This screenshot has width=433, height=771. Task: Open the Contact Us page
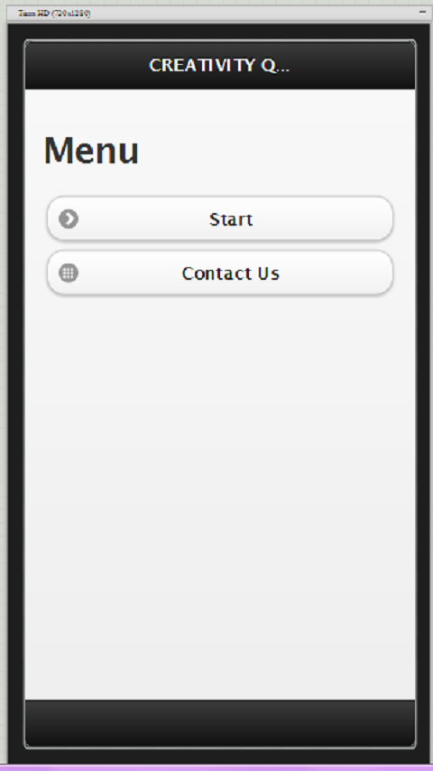pyautogui.click(x=220, y=273)
